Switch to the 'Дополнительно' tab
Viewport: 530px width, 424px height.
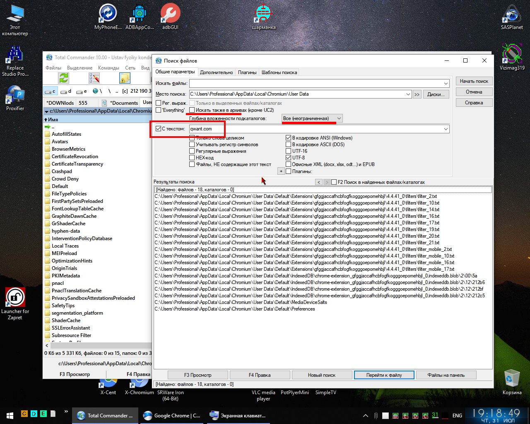tap(216, 72)
